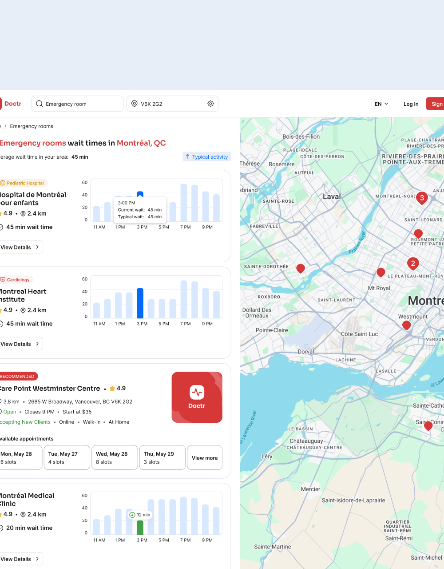Click the Doctr heartbeat card image
The height and width of the screenshot is (569, 444).
click(x=197, y=397)
